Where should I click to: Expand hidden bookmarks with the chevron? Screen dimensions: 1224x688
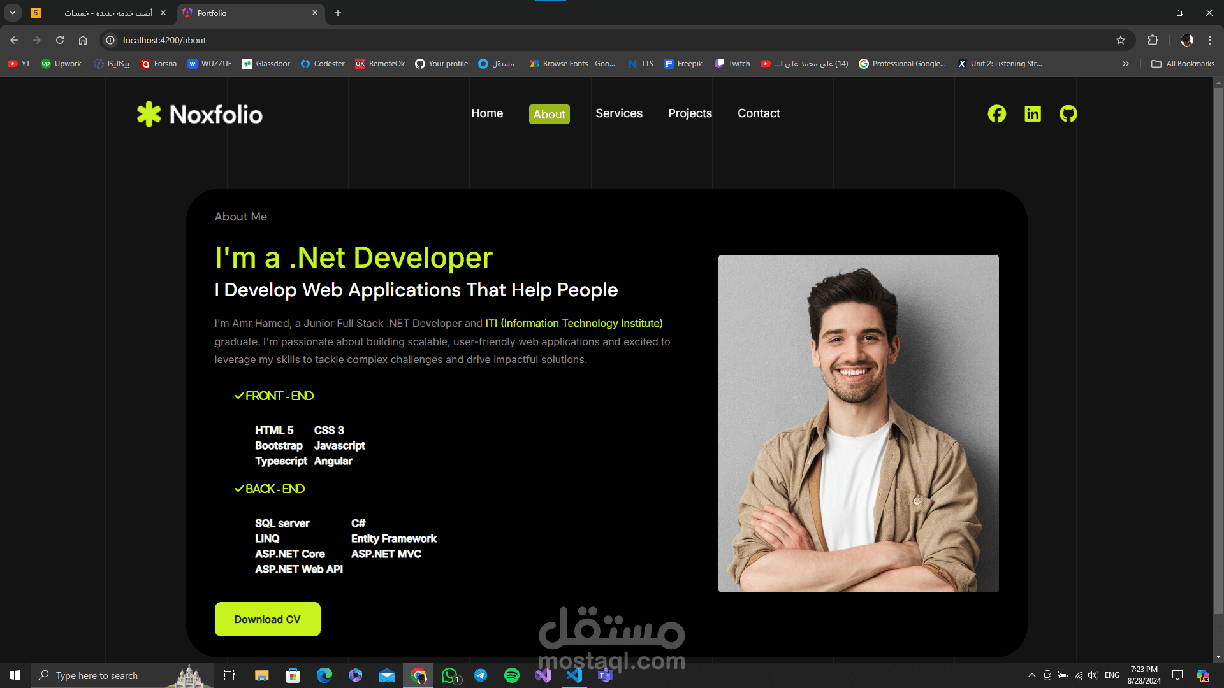click(x=1126, y=63)
